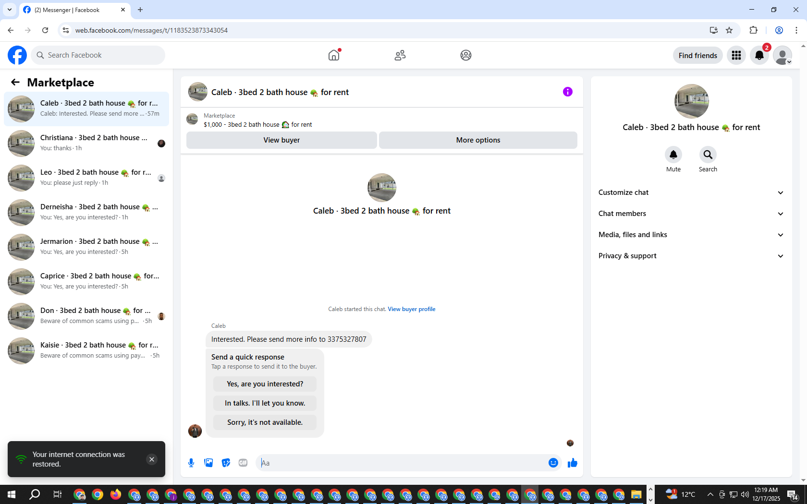Open the Kaisie conversation

coord(86,351)
